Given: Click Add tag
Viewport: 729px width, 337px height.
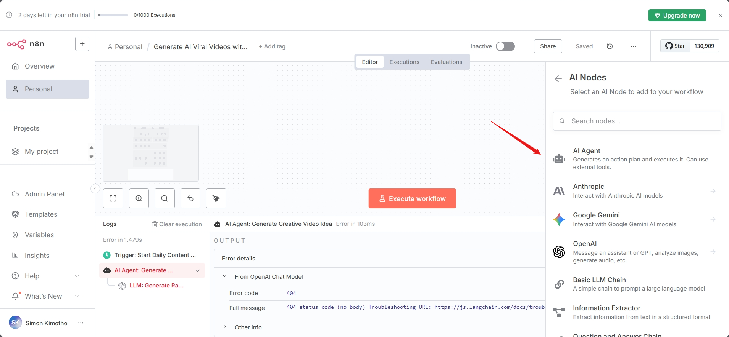Looking at the screenshot, I should [x=272, y=46].
